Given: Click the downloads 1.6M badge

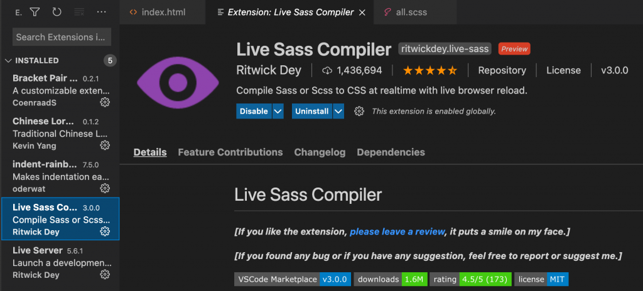Looking at the screenshot, I should (x=391, y=280).
